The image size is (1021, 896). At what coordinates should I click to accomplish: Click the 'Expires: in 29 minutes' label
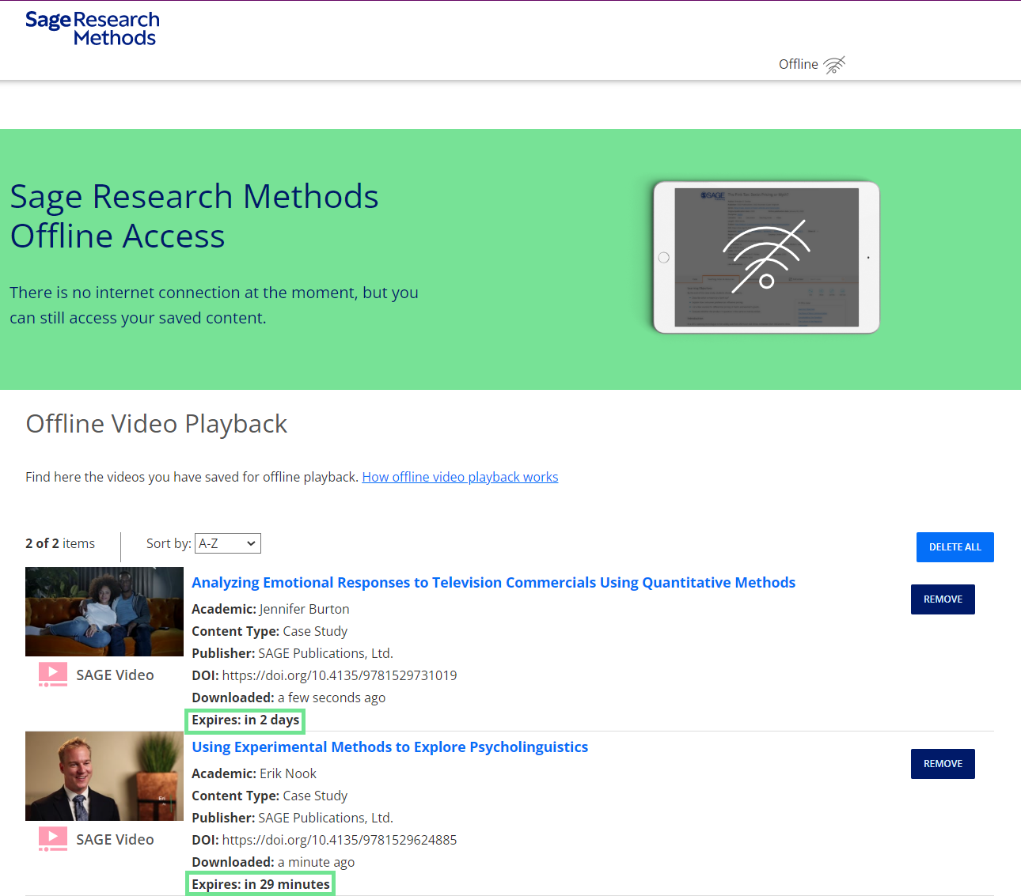[x=260, y=884]
